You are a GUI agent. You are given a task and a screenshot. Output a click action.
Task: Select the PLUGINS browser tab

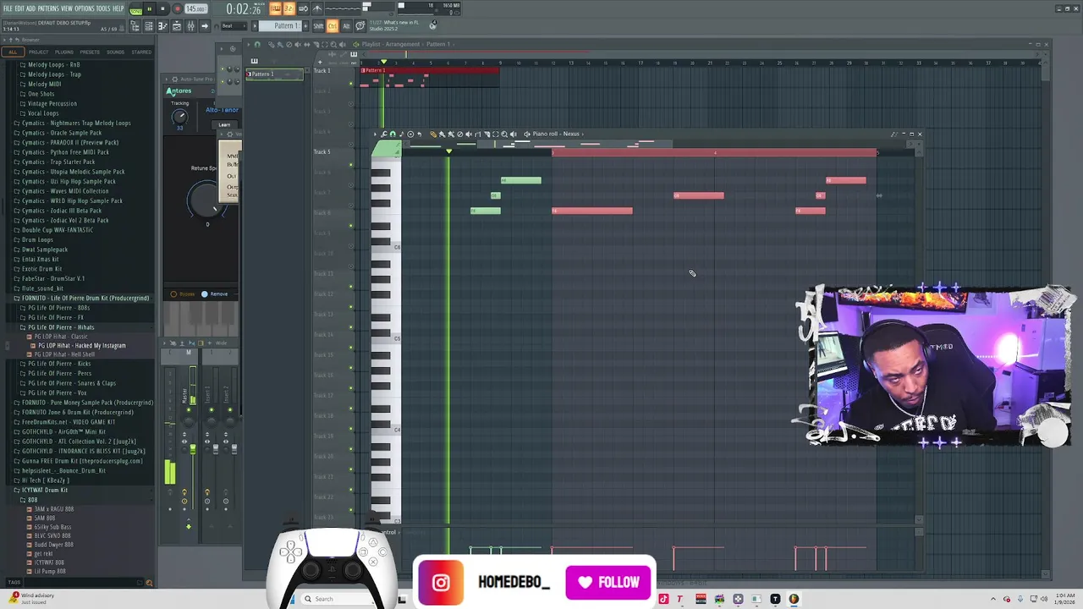click(x=64, y=52)
